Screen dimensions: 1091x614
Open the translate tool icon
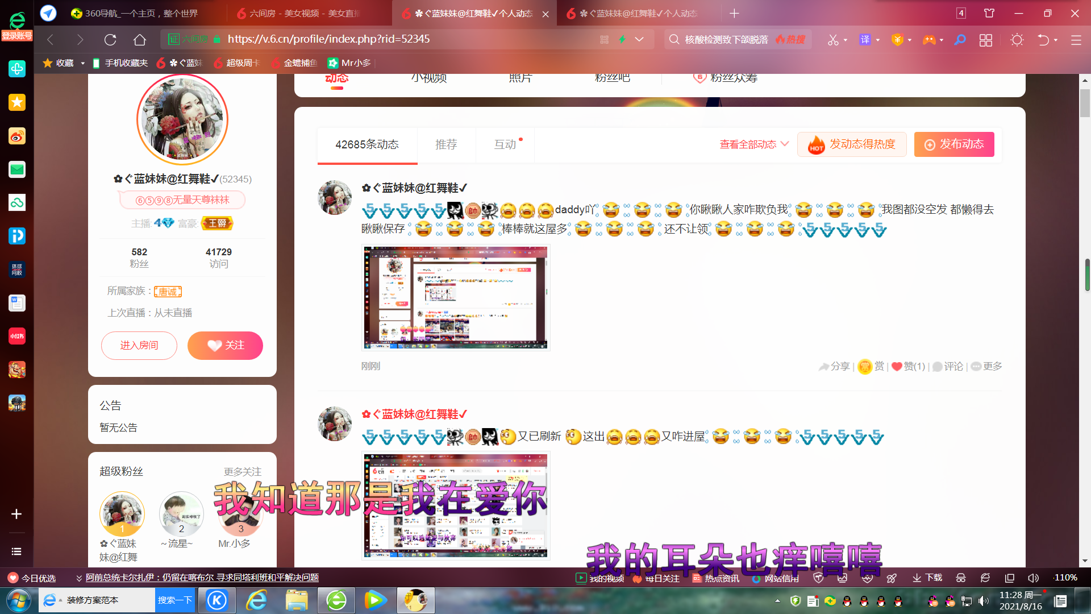[865, 40]
